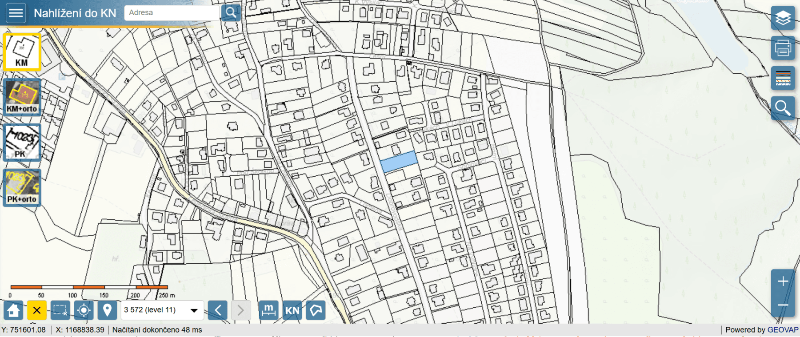The image size is (800, 337).
Task: Expand the scale level dropdown
Action: pos(194,310)
